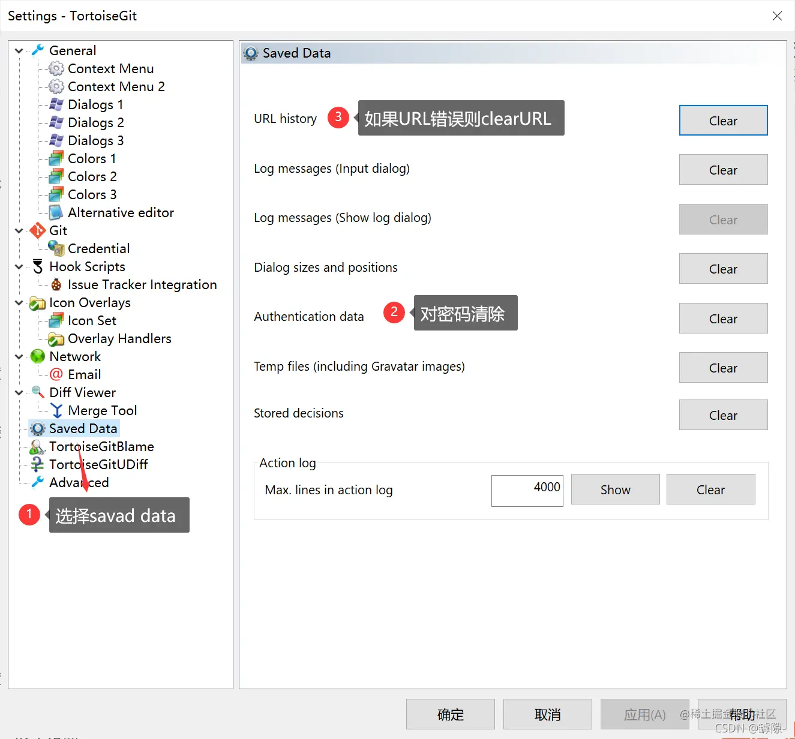Collapse the Network tree node
This screenshot has height=739, width=795.
point(19,357)
